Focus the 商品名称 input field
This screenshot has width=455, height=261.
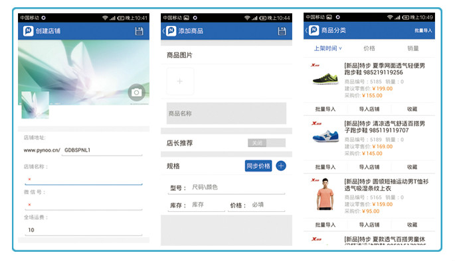[x=227, y=113]
